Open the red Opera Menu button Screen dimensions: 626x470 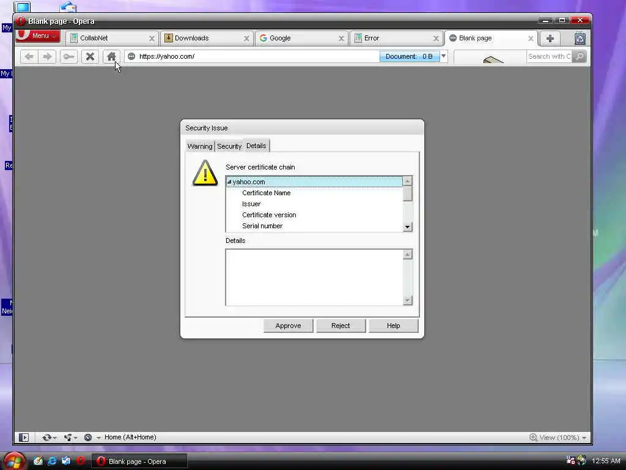pos(38,36)
